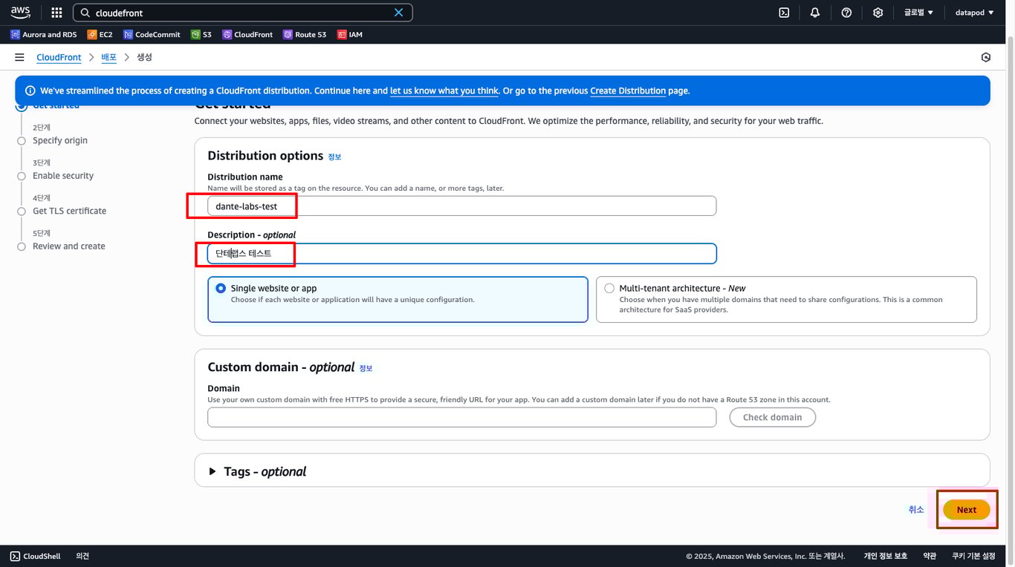
Task: Open the 'let us know what you think' link
Action: (x=444, y=91)
